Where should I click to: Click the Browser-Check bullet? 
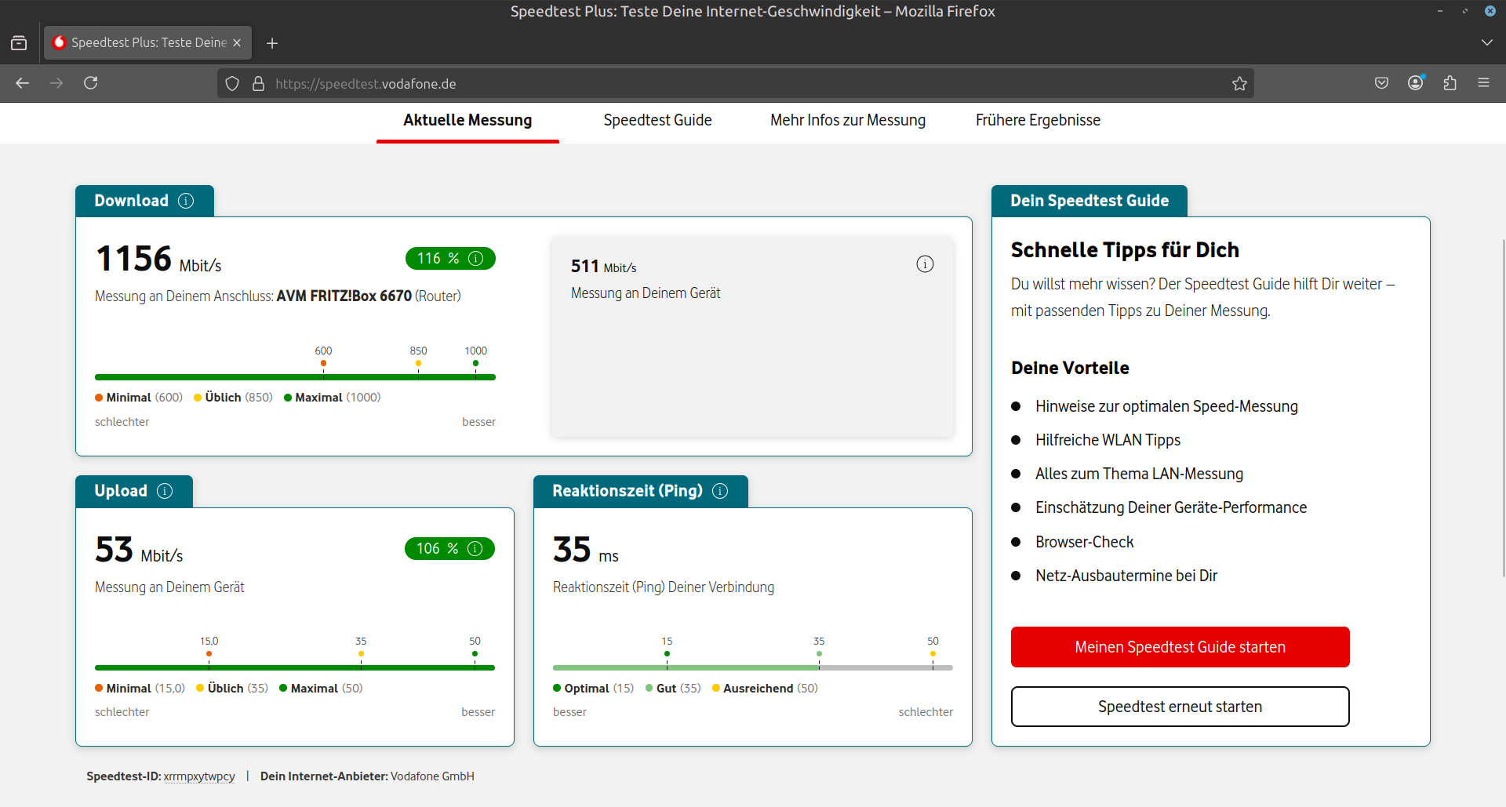coord(1084,542)
